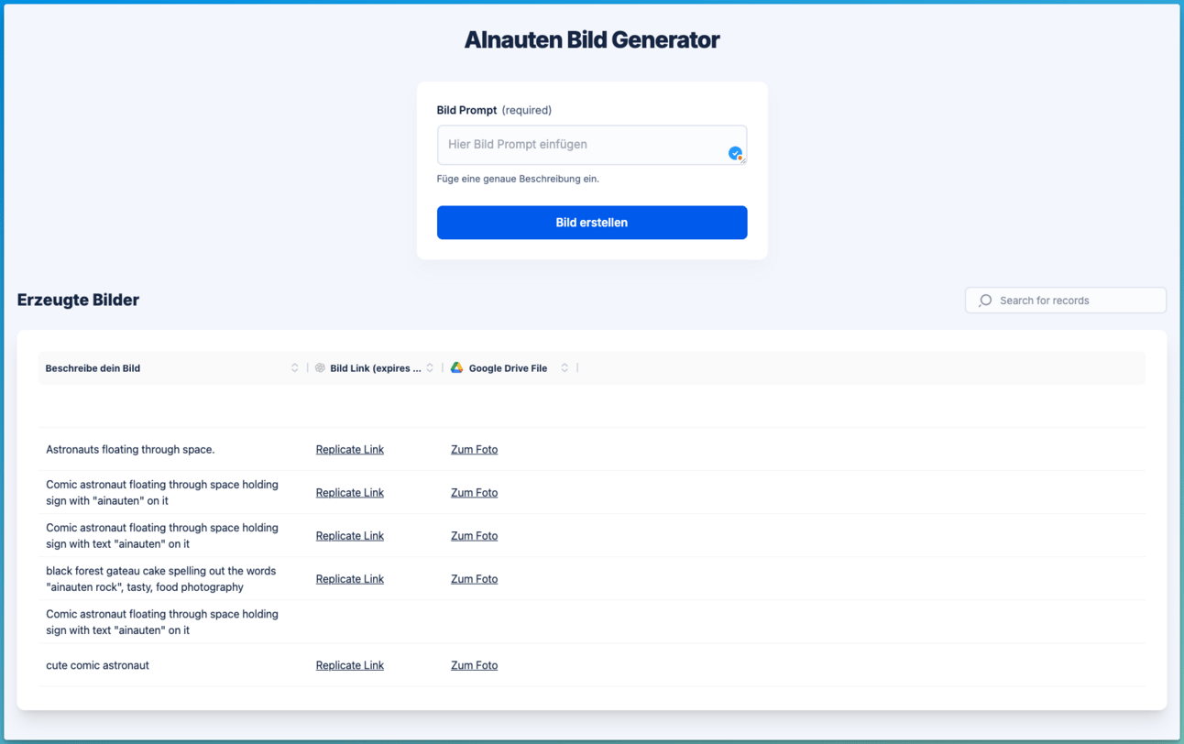Click the Bild erstellen button
The width and height of the screenshot is (1184, 744).
pyautogui.click(x=592, y=223)
